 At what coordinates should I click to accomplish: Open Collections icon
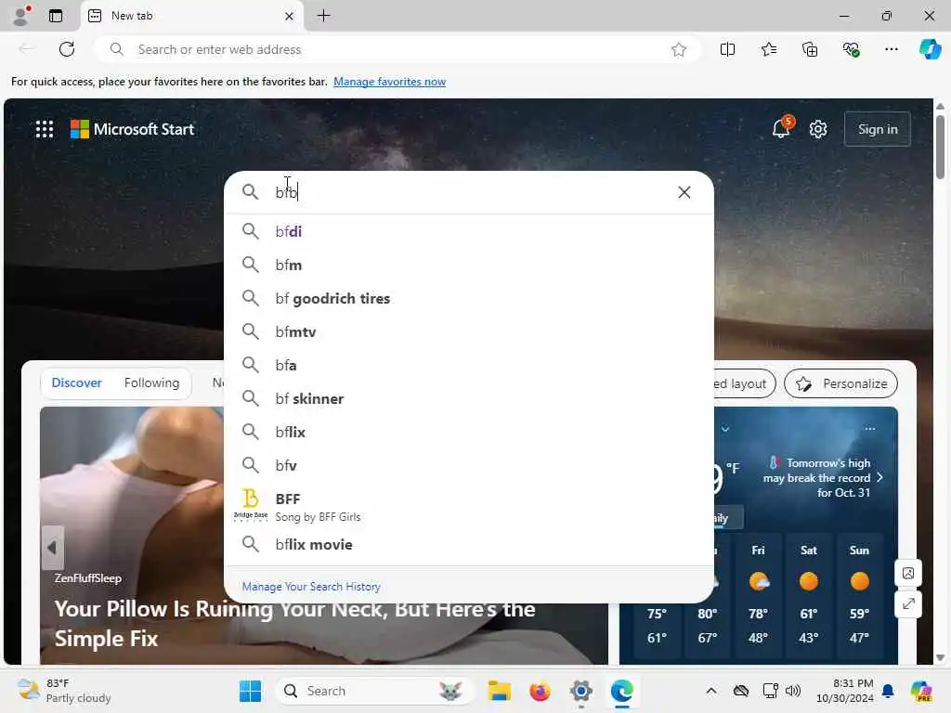pyautogui.click(x=810, y=50)
